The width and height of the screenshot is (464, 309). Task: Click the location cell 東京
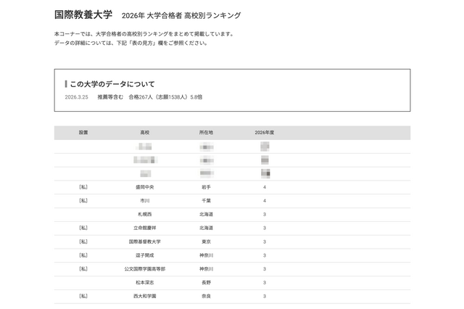(206, 242)
